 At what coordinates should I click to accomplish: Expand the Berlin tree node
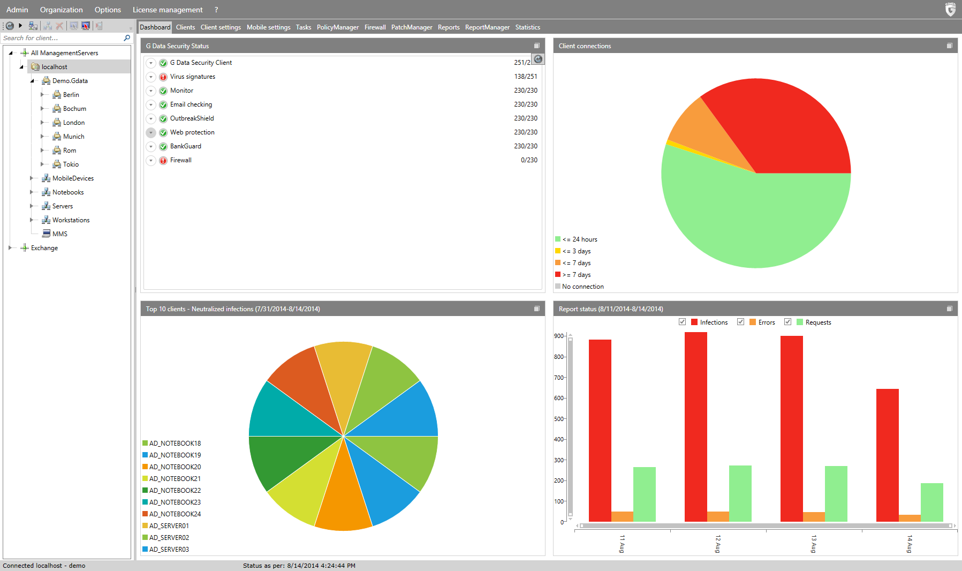pyautogui.click(x=42, y=95)
